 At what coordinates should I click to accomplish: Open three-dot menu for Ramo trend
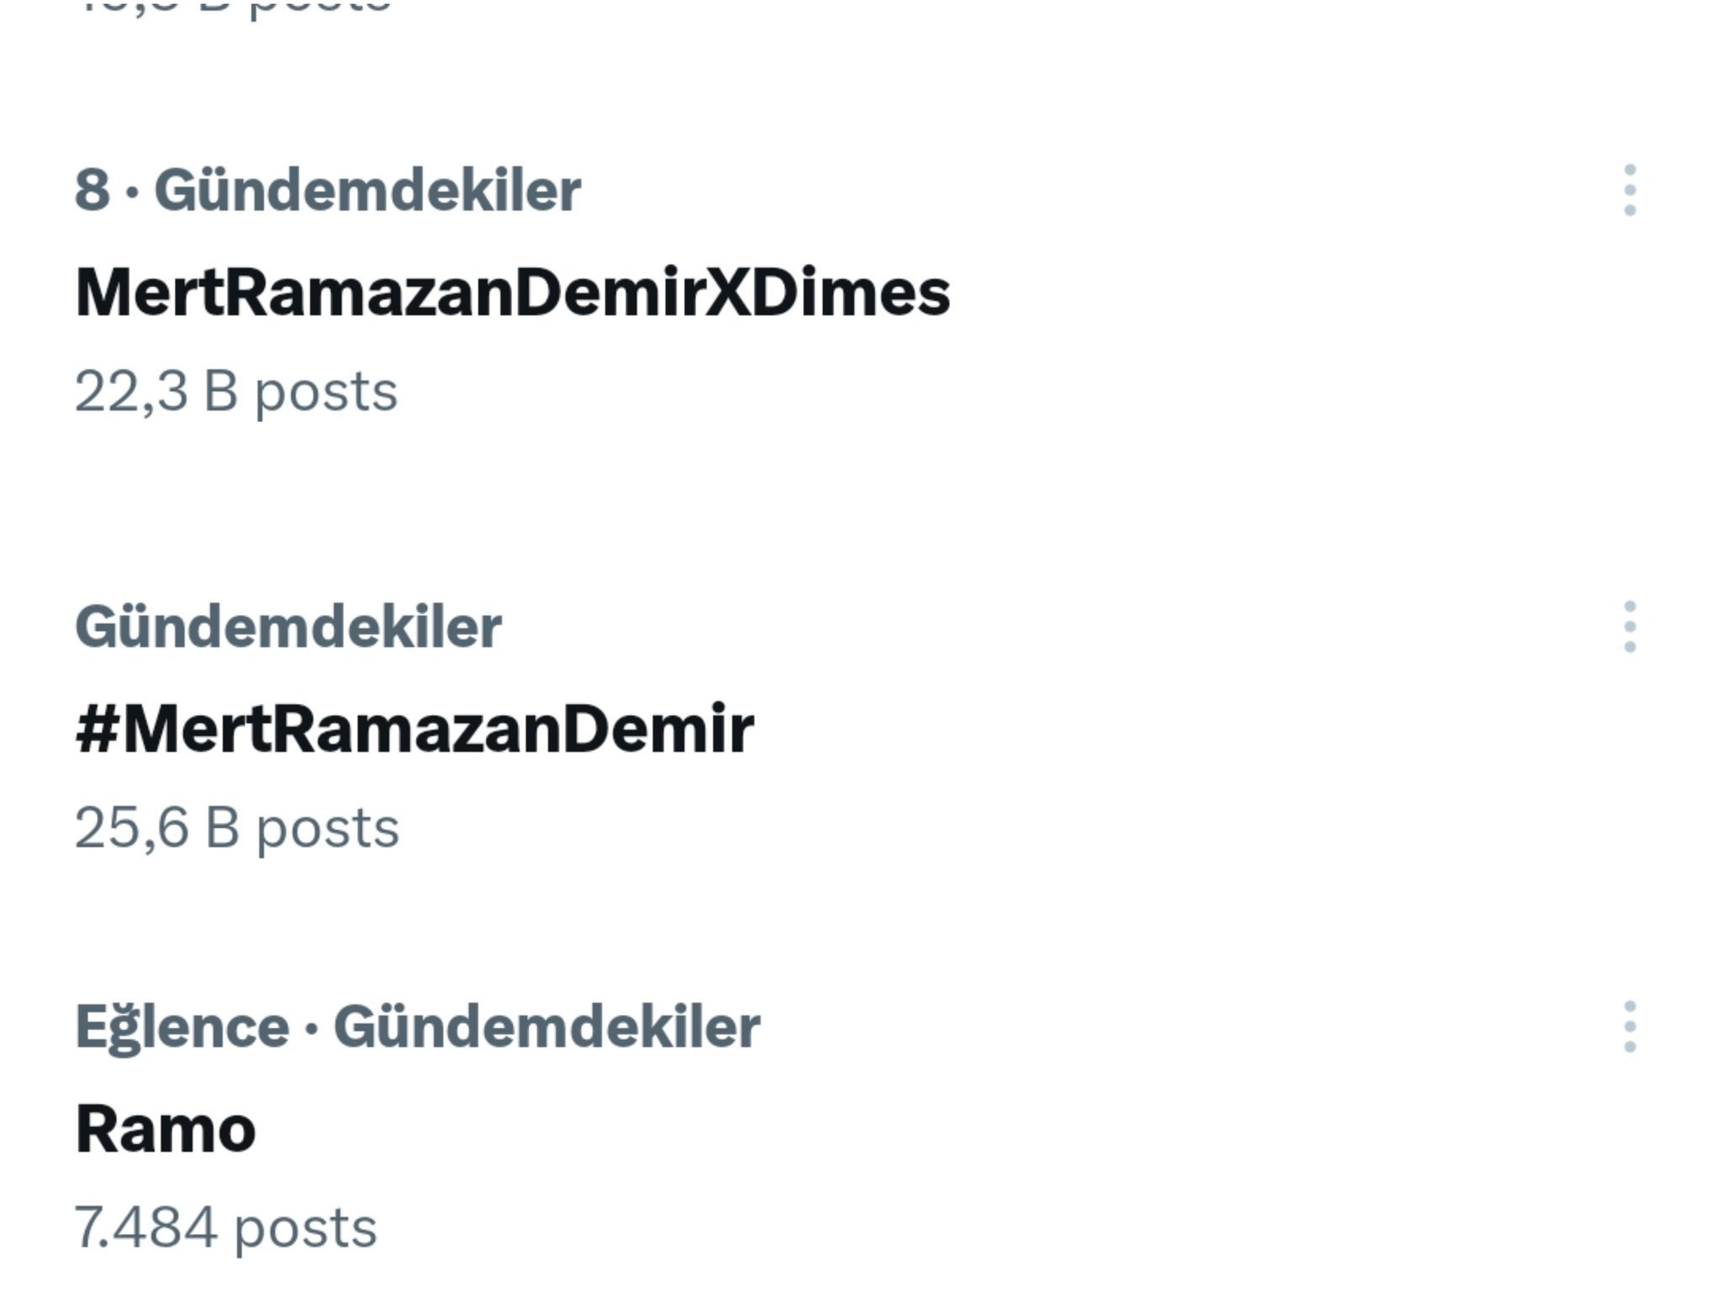tap(1629, 1026)
